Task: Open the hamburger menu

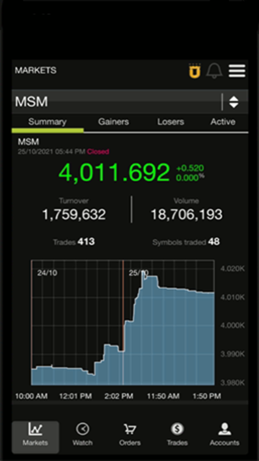Action: [237, 71]
